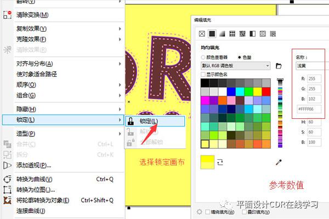Screen dimensions: 329x219
Task: Choose the 色盘 radio button
Action: pos(240,57)
